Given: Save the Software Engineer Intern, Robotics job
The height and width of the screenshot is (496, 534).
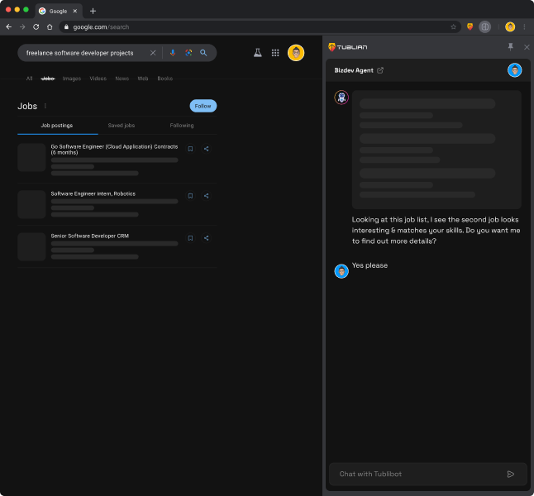Looking at the screenshot, I should pos(190,196).
